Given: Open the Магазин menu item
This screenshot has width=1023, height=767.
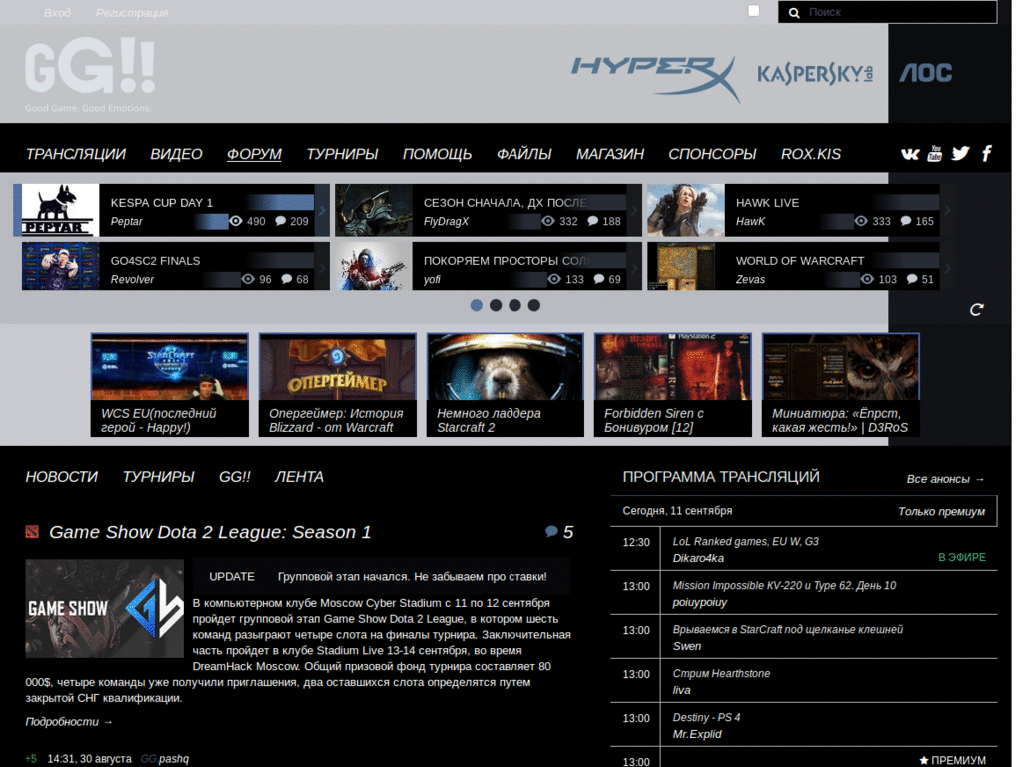Looking at the screenshot, I should click(610, 154).
